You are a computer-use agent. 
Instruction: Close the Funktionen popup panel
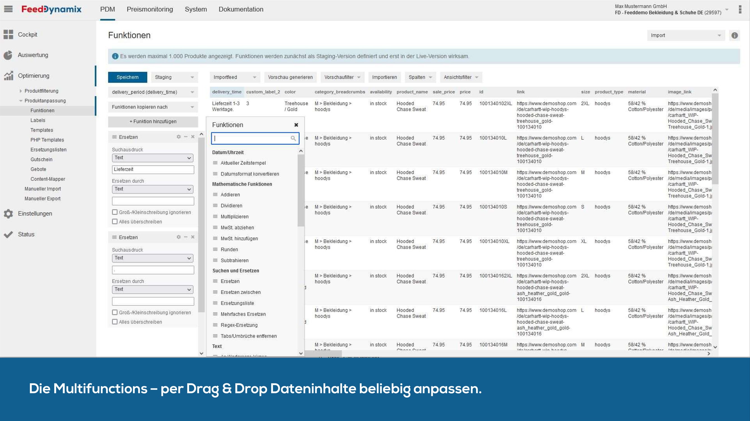296,125
